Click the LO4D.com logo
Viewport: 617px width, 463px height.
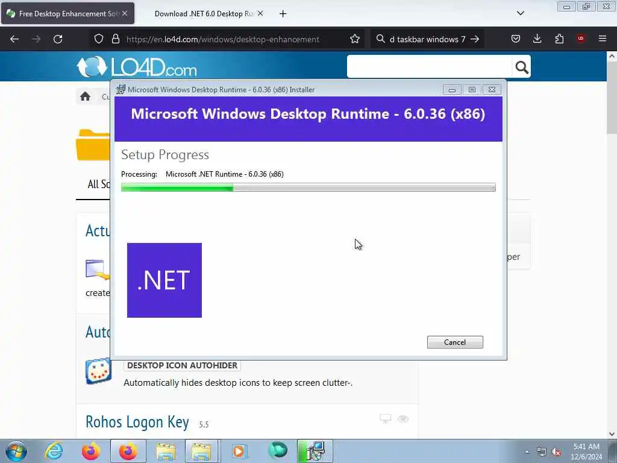[137, 66]
